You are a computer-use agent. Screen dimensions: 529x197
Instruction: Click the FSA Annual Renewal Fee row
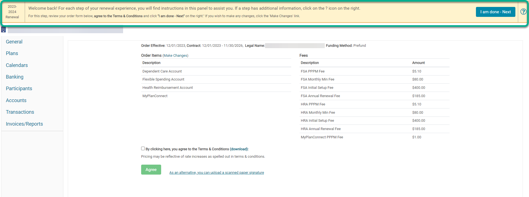(x=375, y=96)
